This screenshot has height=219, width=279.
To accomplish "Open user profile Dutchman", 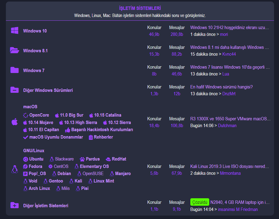I will point(227,126).
